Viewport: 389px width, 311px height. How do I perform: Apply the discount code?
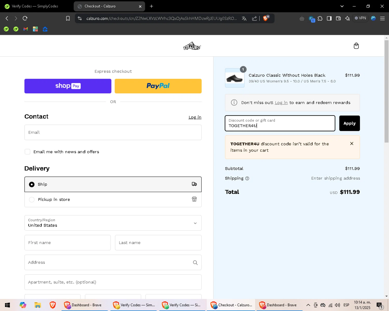tap(349, 123)
